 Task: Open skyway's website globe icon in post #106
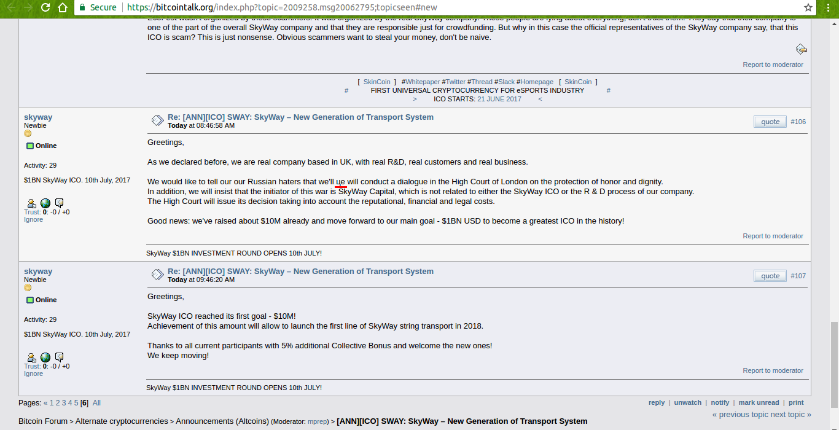(45, 203)
